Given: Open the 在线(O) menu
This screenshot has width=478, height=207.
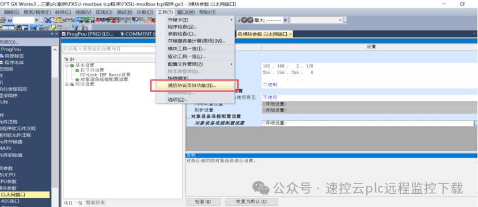Looking at the screenshot, I should click(x=104, y=12).
